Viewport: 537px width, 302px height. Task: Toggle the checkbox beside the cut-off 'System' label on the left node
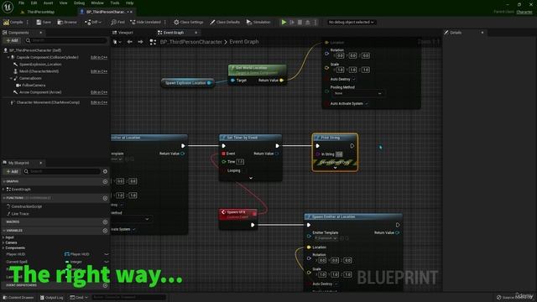[x=134, y=229]
